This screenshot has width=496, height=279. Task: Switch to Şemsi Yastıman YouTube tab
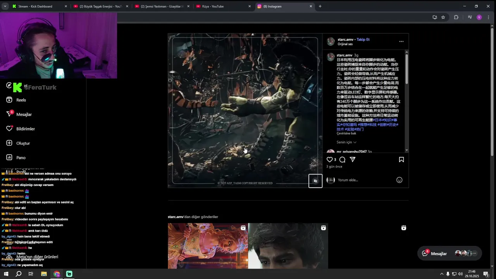[162, 6]
